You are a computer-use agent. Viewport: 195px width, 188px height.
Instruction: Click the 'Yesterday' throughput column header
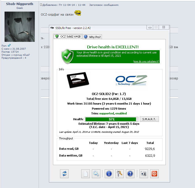(111, 143)
